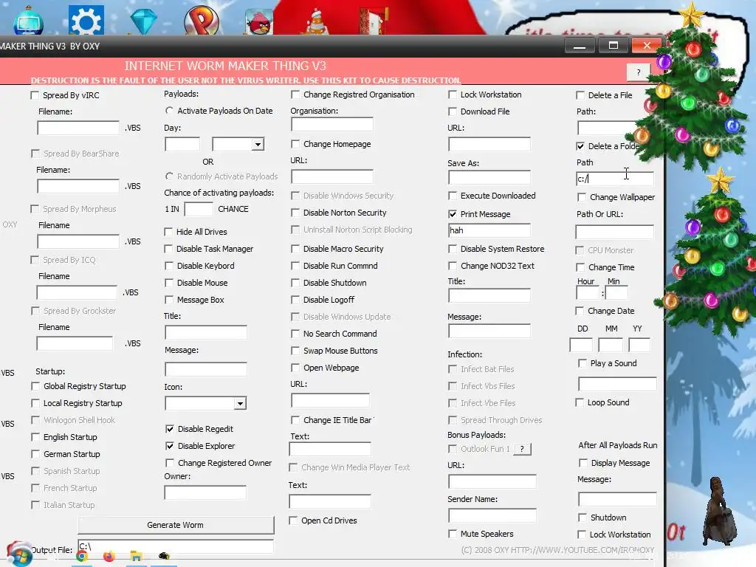Click the Open Webpage URL field
Viewport: 756px width, 567px height.
click(330, 400)
